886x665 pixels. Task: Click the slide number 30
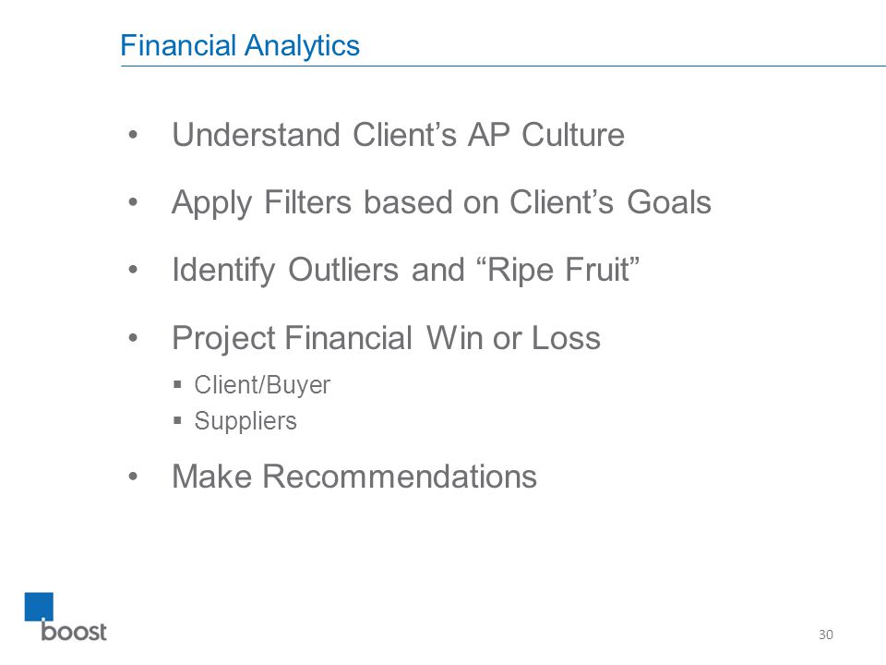(x=825, y=635)
